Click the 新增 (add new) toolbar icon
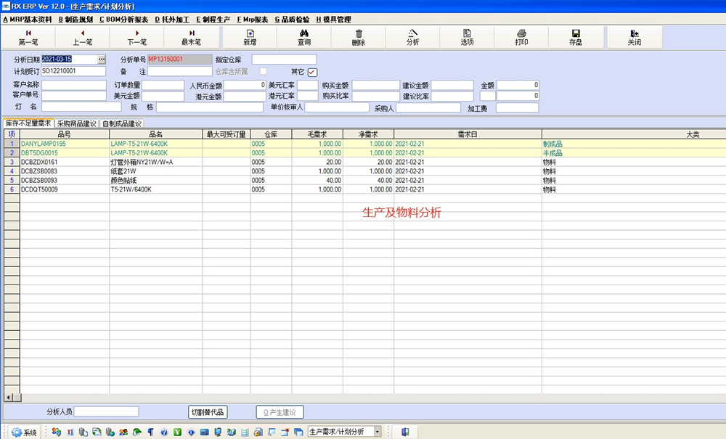Screen dimensions: 726x439 (x=250, y=33)
